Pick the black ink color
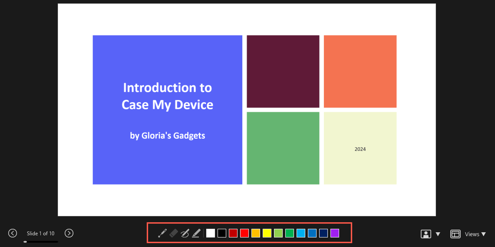 coord(222,233)
